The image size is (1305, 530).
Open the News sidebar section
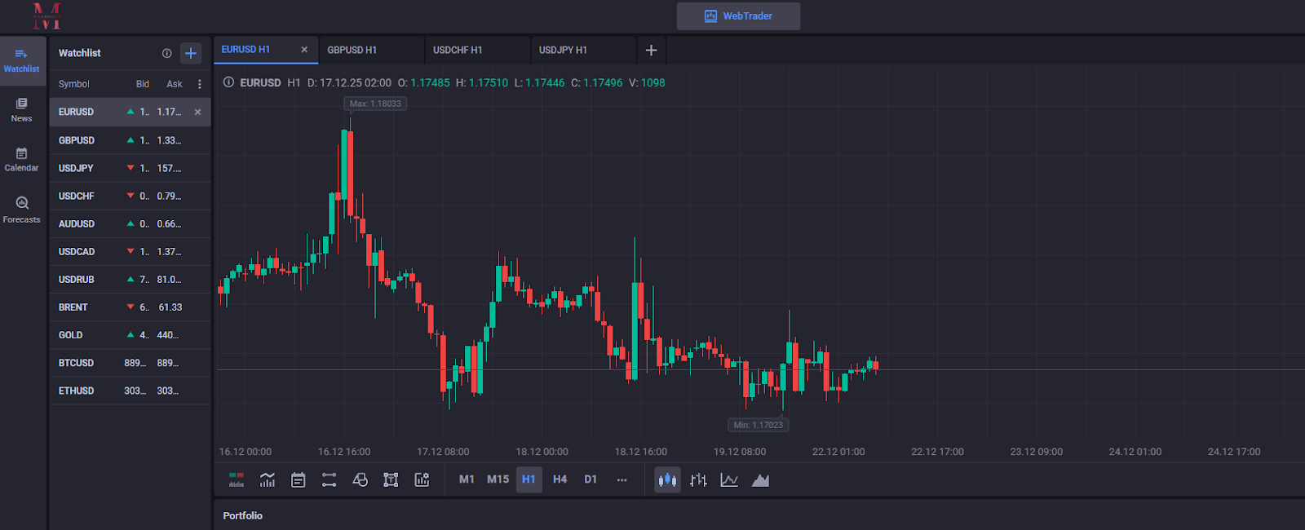(22, 109)
